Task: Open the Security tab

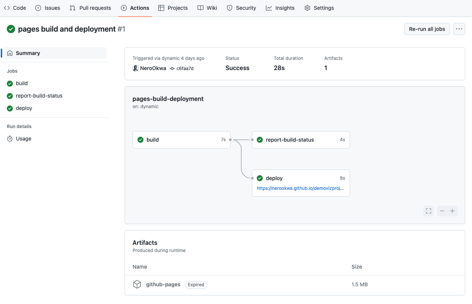Action: coord(241,8)
